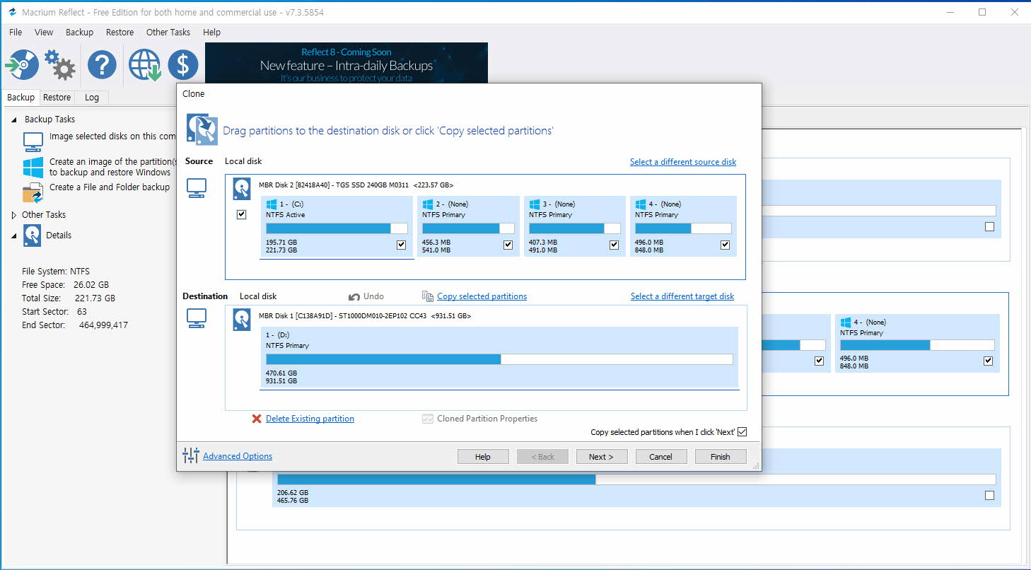This screenshot has width=1031, height=570.
Task: Click the MBR Disk 1 drive icon
Action: [x=243, y=320]
